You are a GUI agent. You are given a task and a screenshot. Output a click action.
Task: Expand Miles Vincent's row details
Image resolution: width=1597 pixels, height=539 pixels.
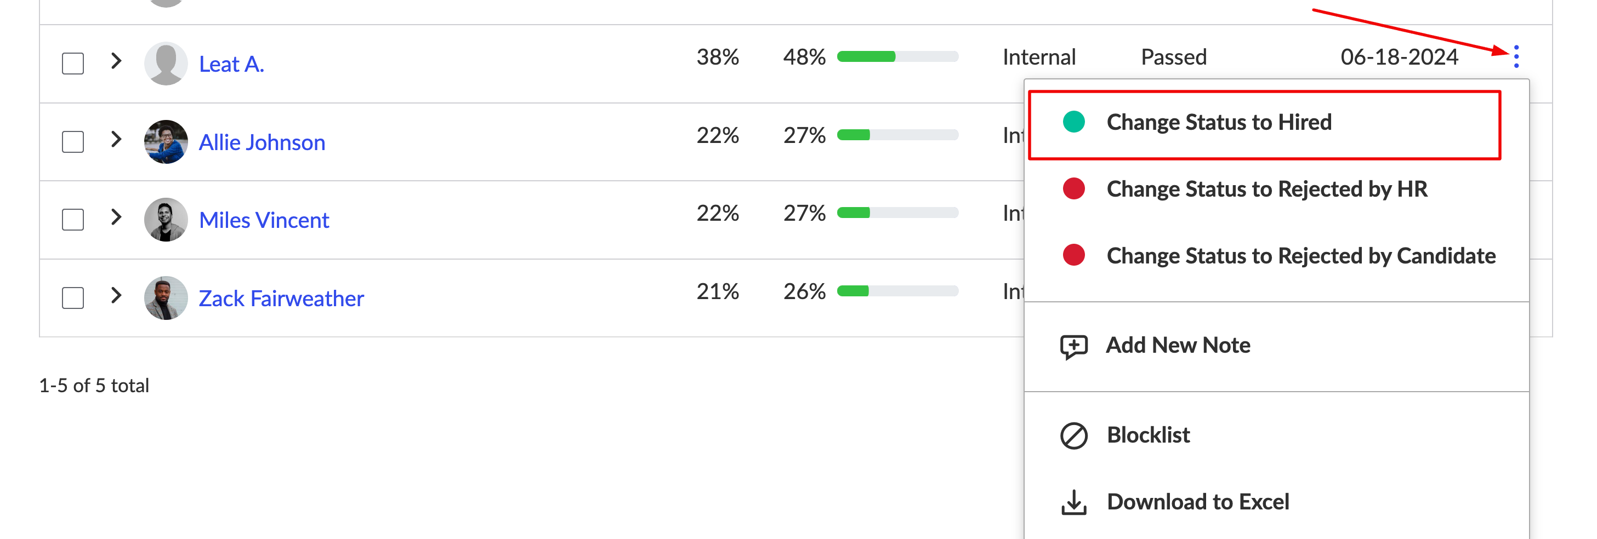(x=116, y=217)
